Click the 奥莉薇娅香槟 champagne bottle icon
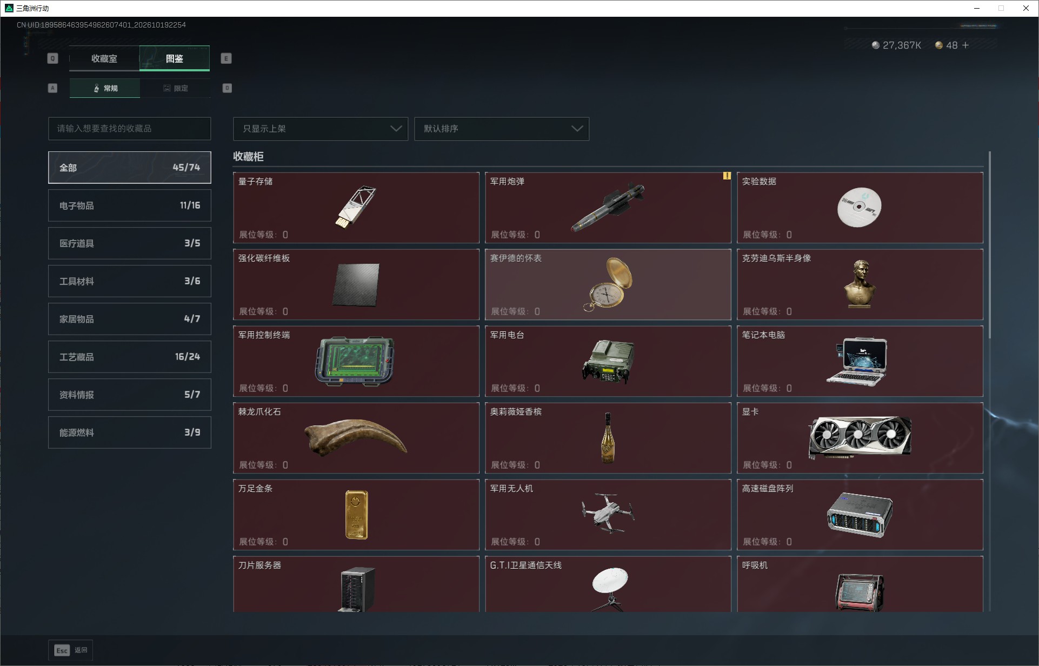This screenshot has width=1039, height=666. pos(608,438)
